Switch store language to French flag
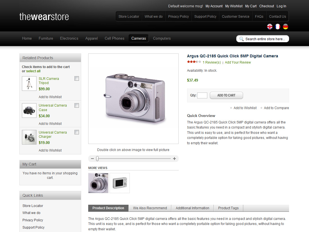309x232 pixels. point(278,26)
